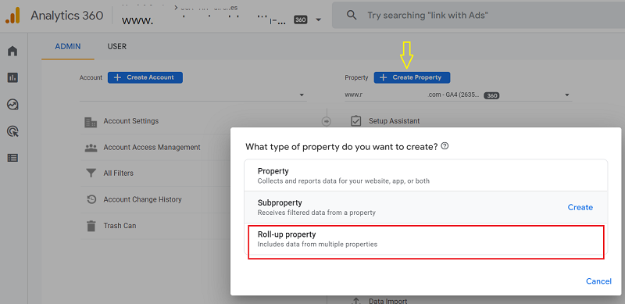Click the search field "Try searching"
Image resolution: width=625 pixels, height=304 pixels.
[x=478, y=16]
